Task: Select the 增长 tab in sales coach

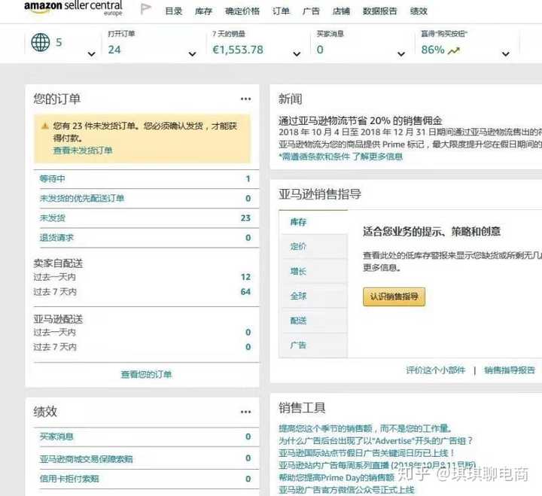Action: point(314,271)
